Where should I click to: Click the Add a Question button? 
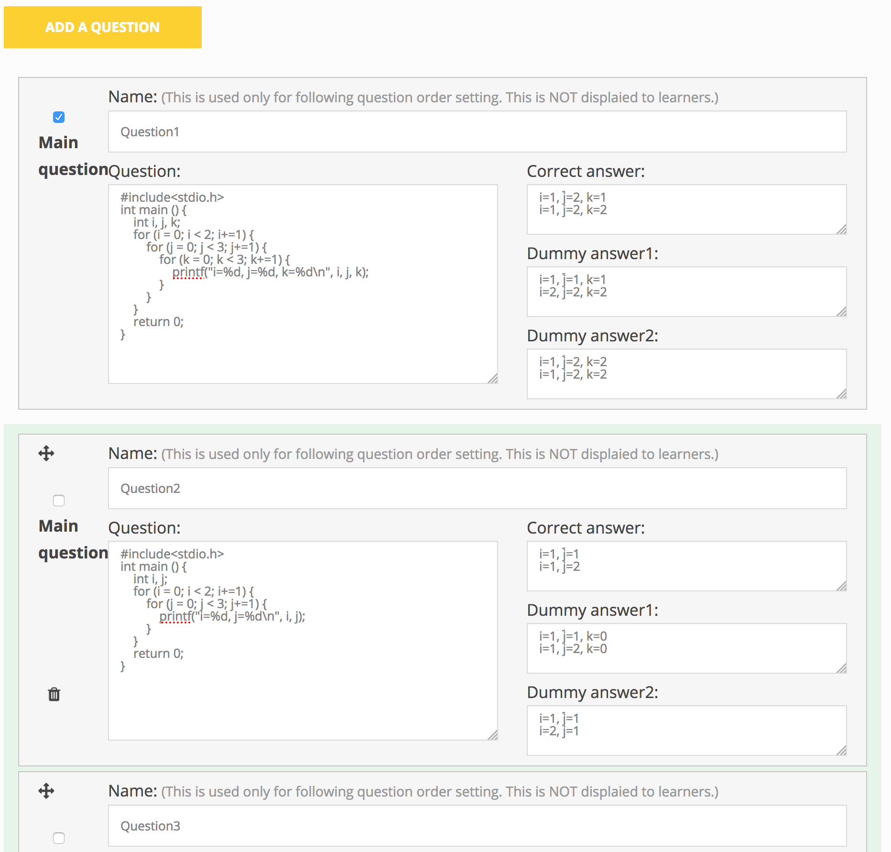click(102, 27)
